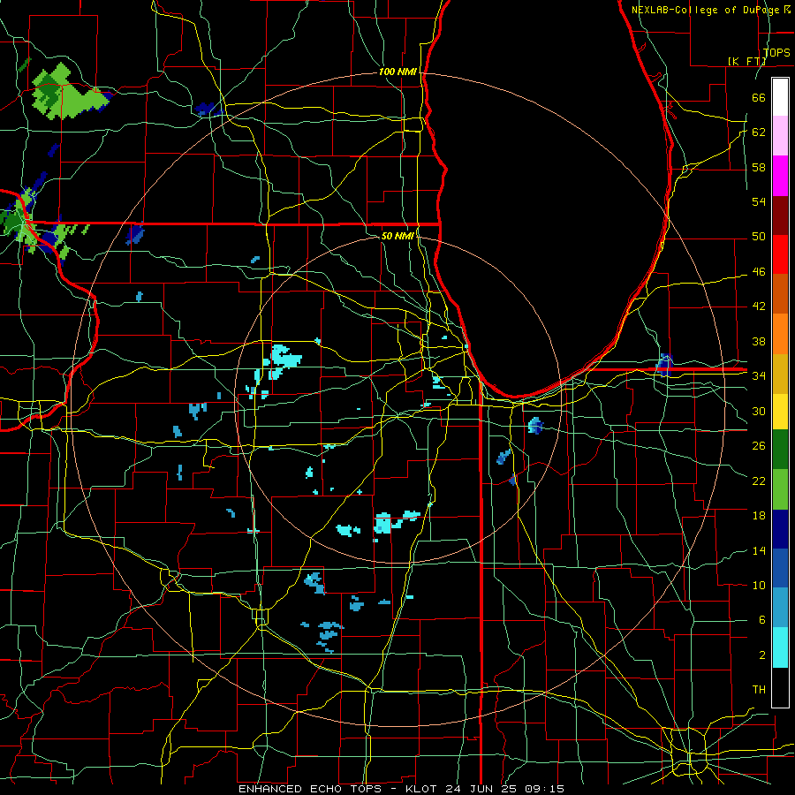
Task: Pick the cyan legend swatch at the bottom of the scale
Action: click(x=780, y=647)
